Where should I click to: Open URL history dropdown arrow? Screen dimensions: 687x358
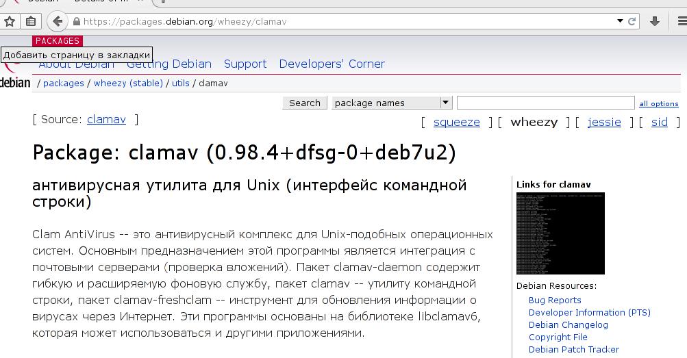click(x=620, y=21)
